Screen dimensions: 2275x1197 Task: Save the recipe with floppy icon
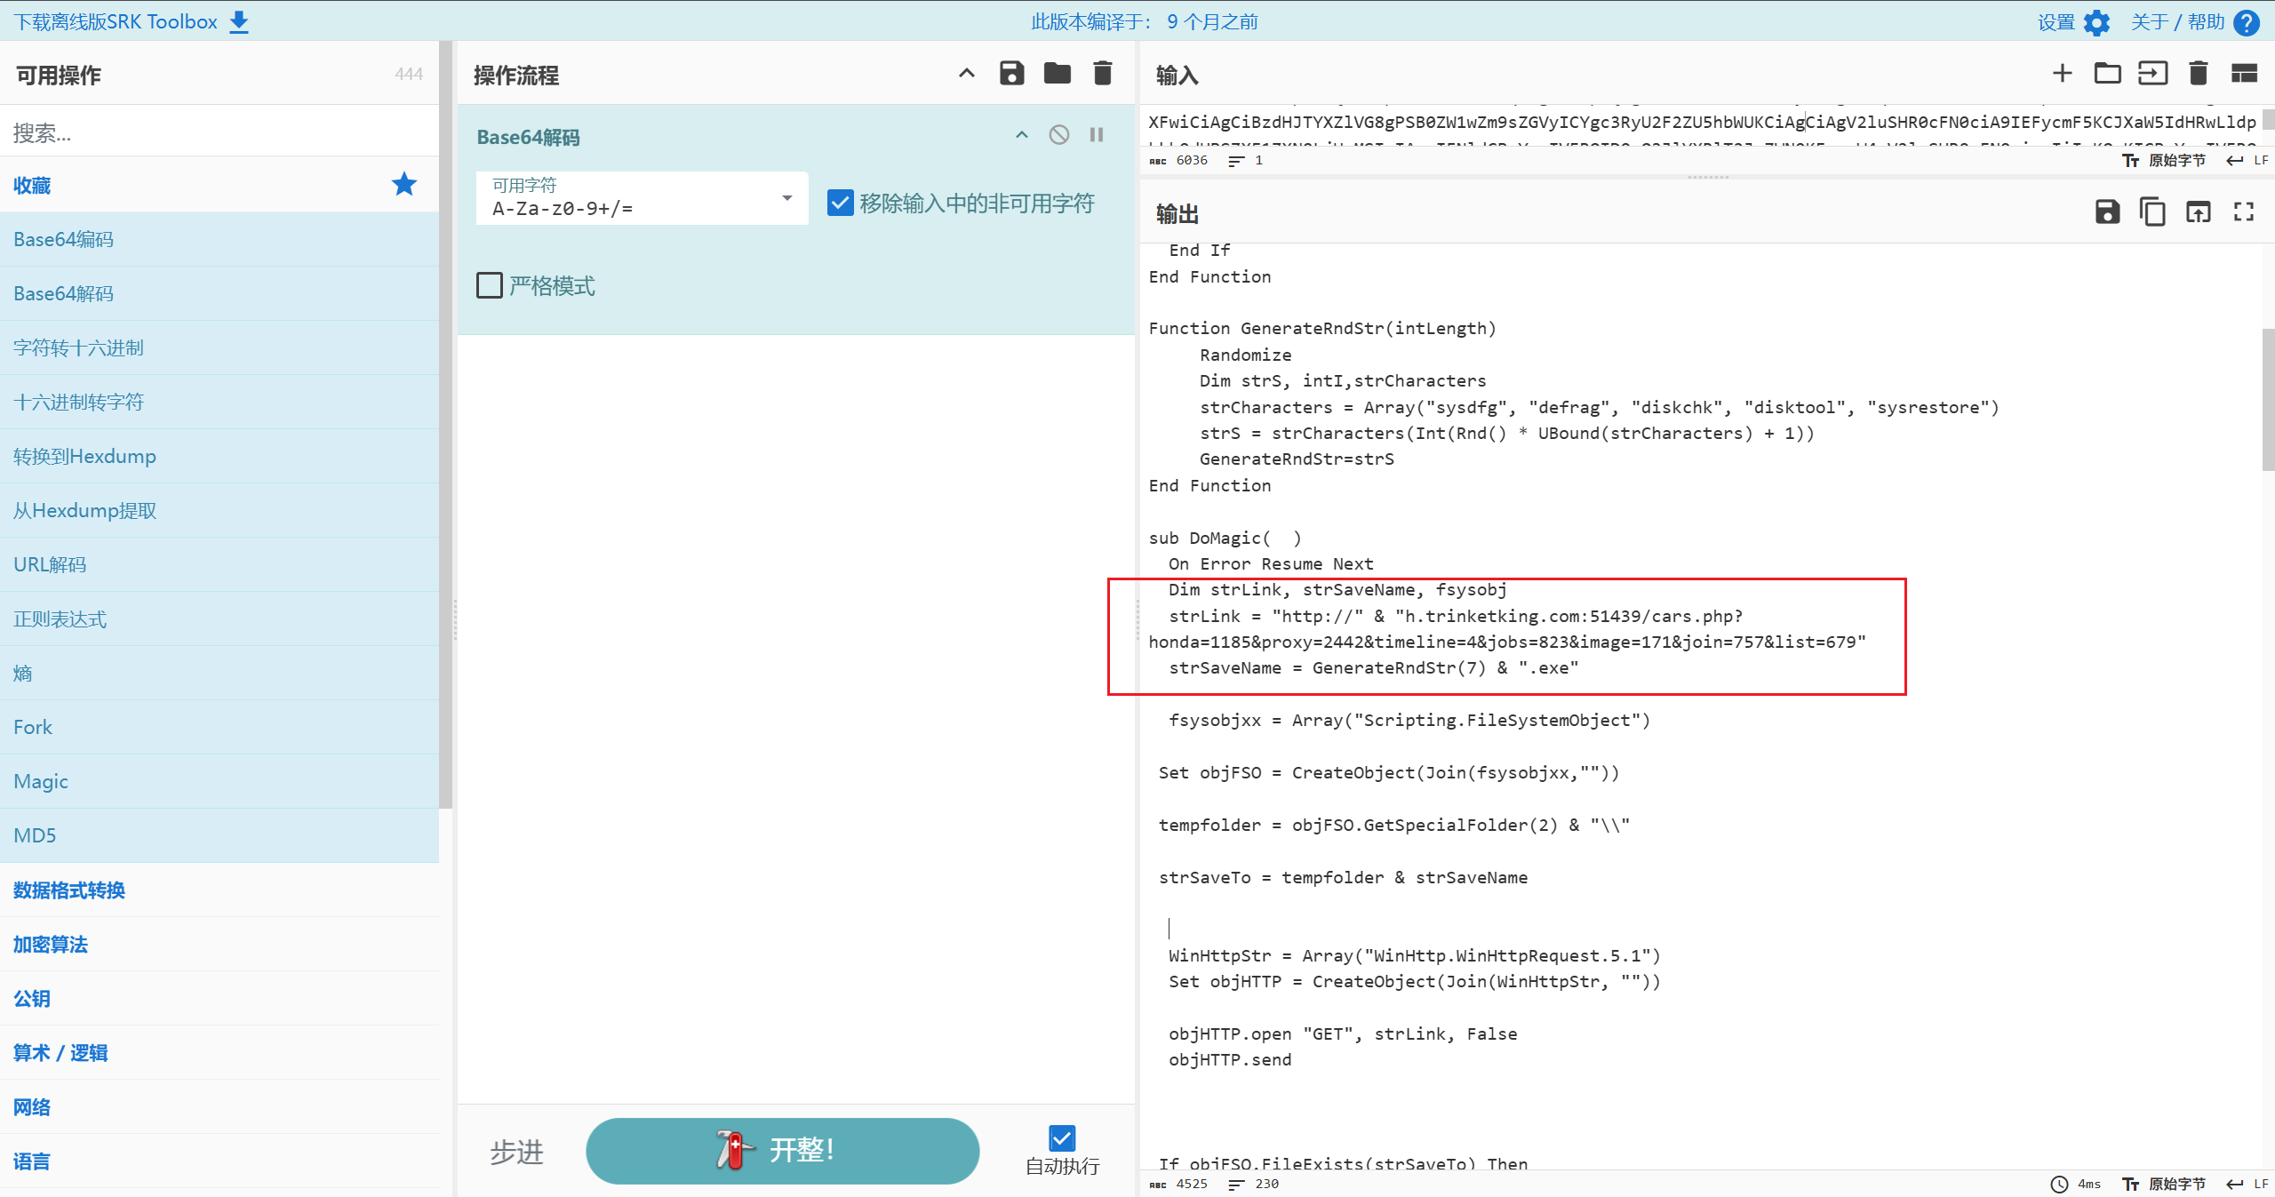(x=1011, y=74)
